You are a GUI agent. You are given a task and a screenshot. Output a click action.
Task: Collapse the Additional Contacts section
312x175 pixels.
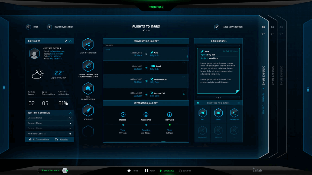[x=70, y=113]
